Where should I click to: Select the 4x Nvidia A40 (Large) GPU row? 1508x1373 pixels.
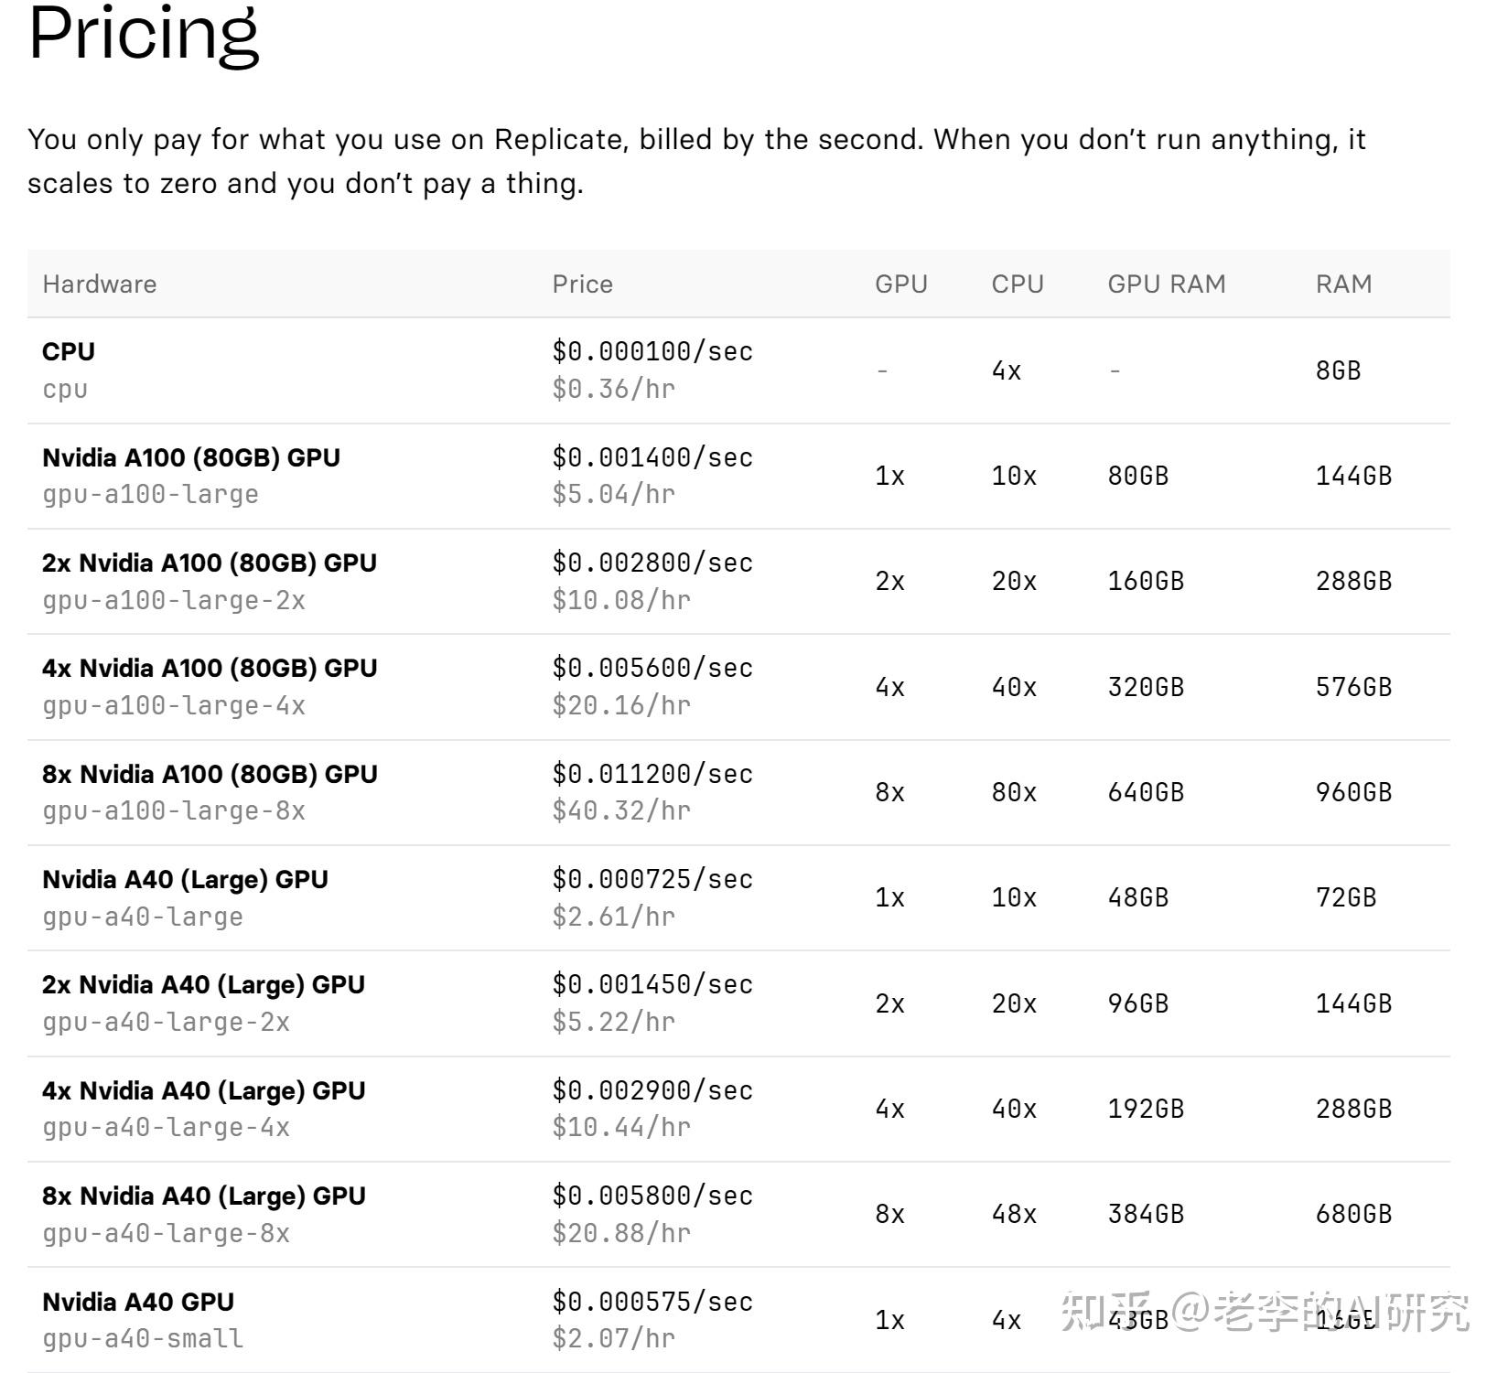(x=203, y=1091)
